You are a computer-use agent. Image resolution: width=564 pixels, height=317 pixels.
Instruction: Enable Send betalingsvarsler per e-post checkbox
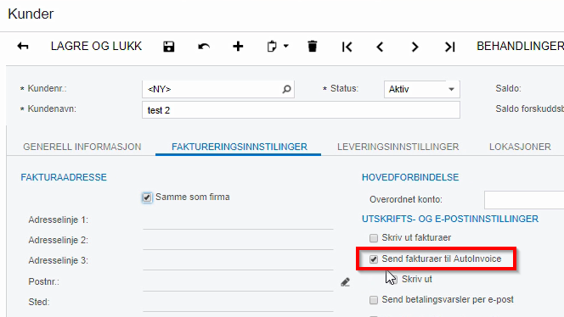pyautogui.click(x=374, y=300)
